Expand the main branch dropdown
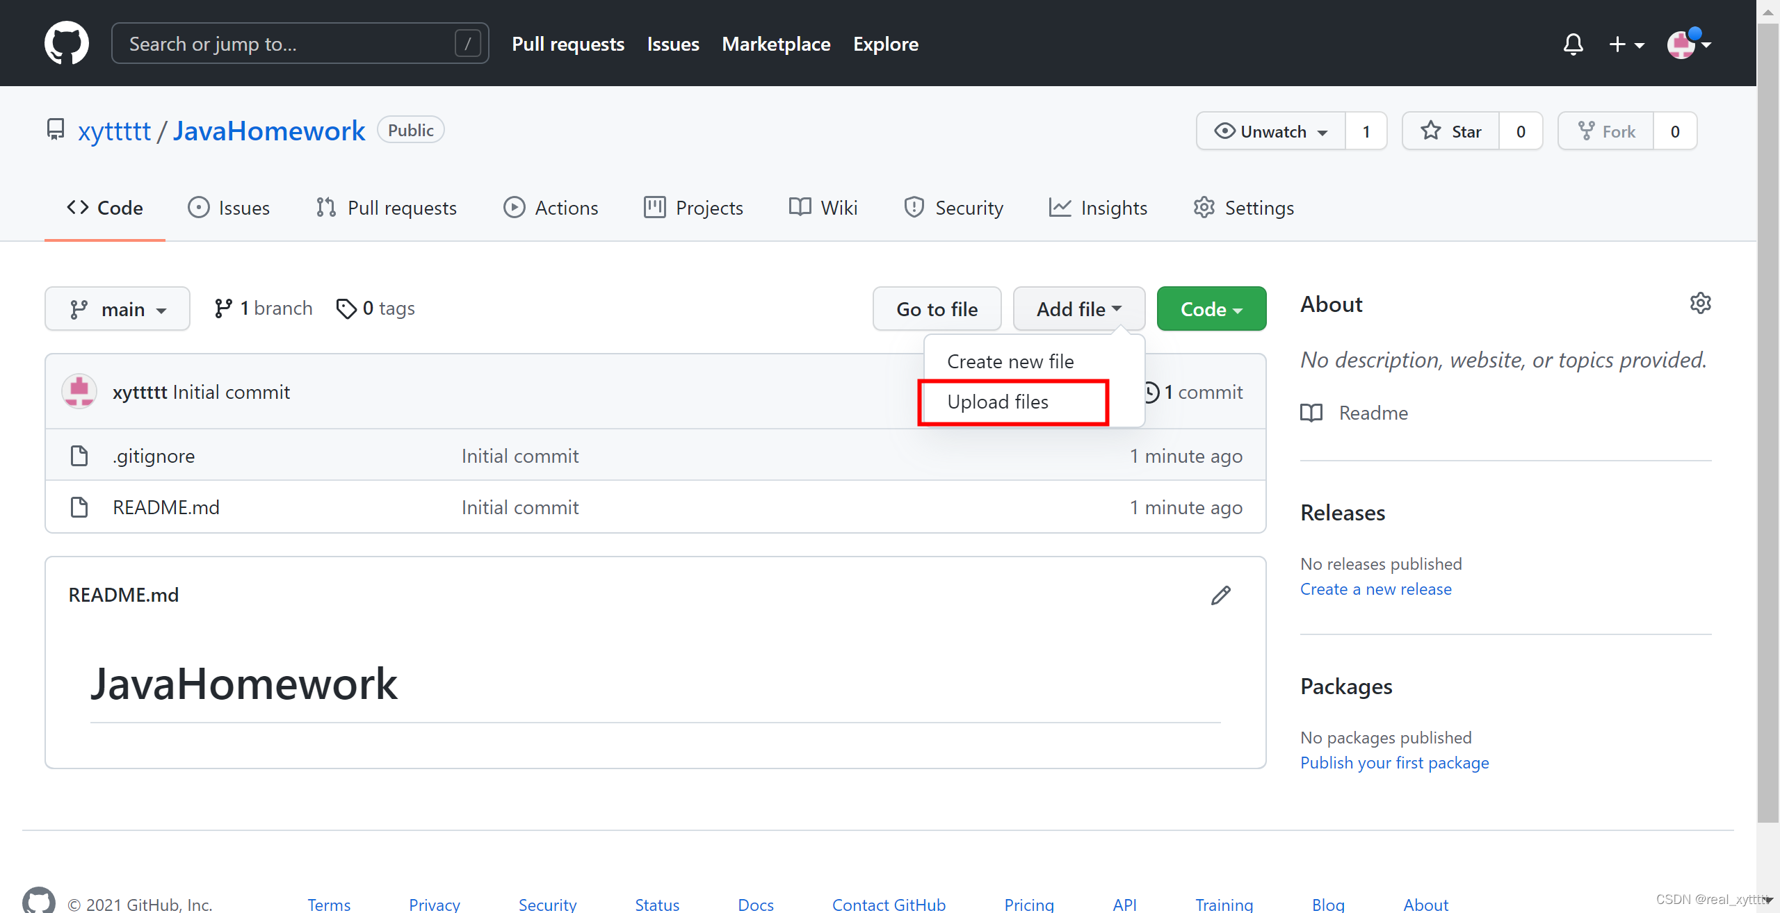This screenshot has height=913, width=1780. [118, 309]
